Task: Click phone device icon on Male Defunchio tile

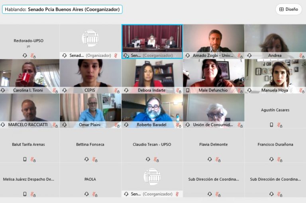Action: click(x=188, y=90)
